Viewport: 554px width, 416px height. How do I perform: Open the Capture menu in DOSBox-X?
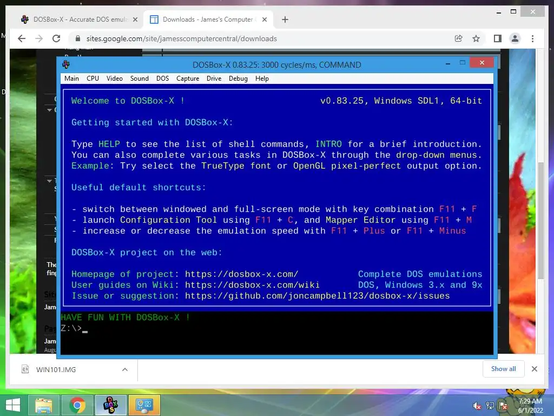pyautogui.click(x=188, y=79)
